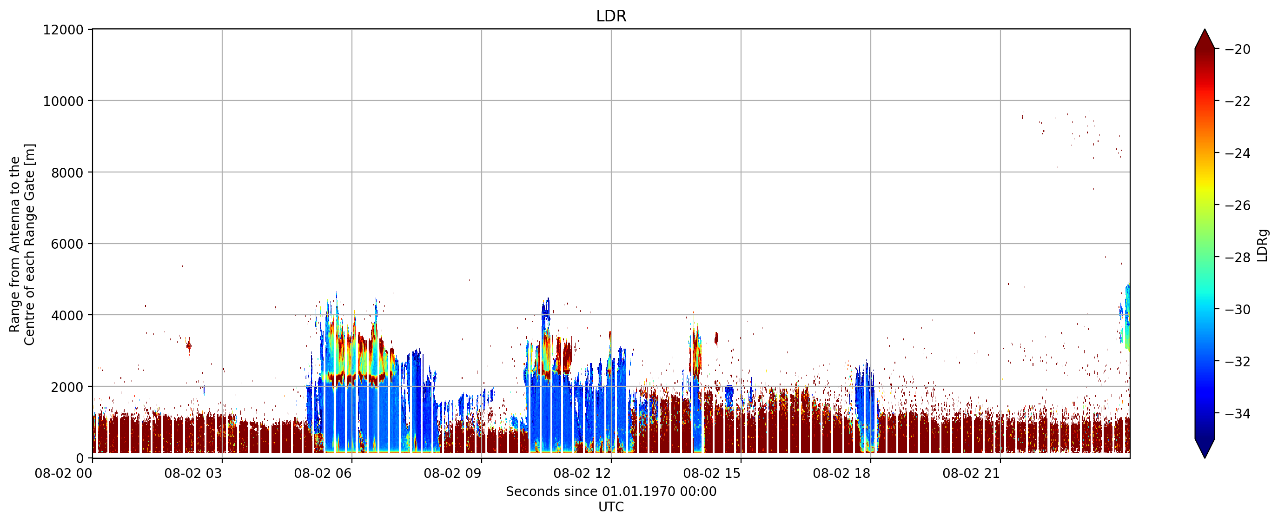Viewport: 1278px width, 523px height.
Task: Click the y-axis tick label "6000"
Action: (67, 244)
